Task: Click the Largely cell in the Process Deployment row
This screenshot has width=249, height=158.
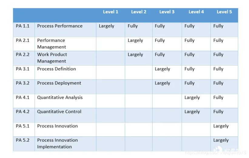Action: [162, 83]
